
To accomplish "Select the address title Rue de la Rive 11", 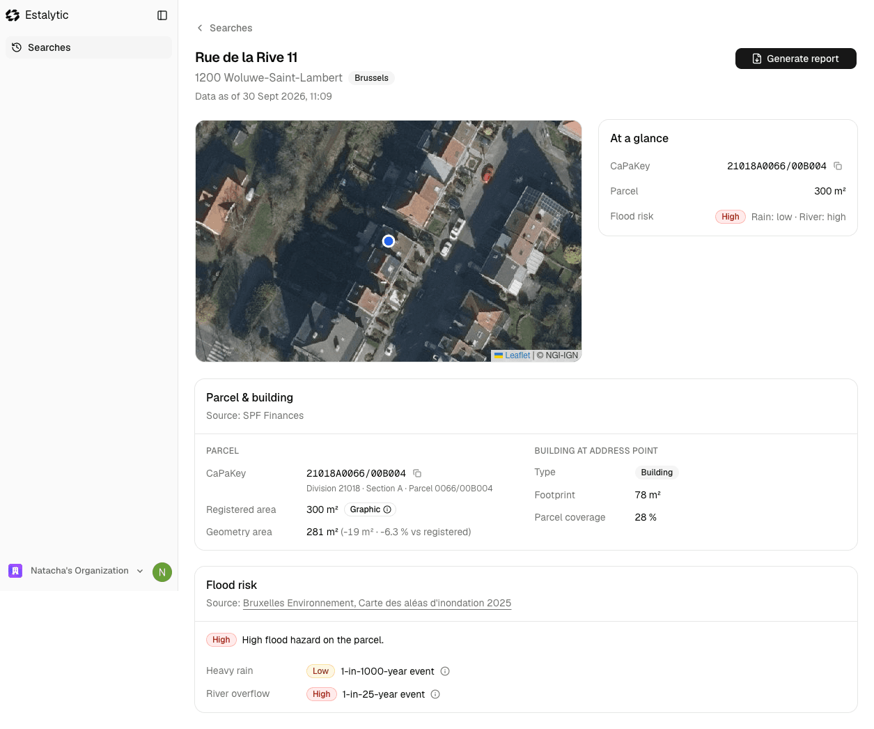I will 247,57.
